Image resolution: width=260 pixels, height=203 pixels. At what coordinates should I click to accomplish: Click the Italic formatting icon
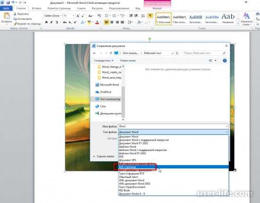pyautogui.click(x=52, y=22)
